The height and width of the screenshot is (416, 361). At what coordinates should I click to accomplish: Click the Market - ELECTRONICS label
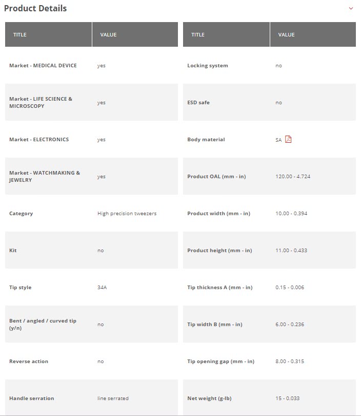[39, 139]
